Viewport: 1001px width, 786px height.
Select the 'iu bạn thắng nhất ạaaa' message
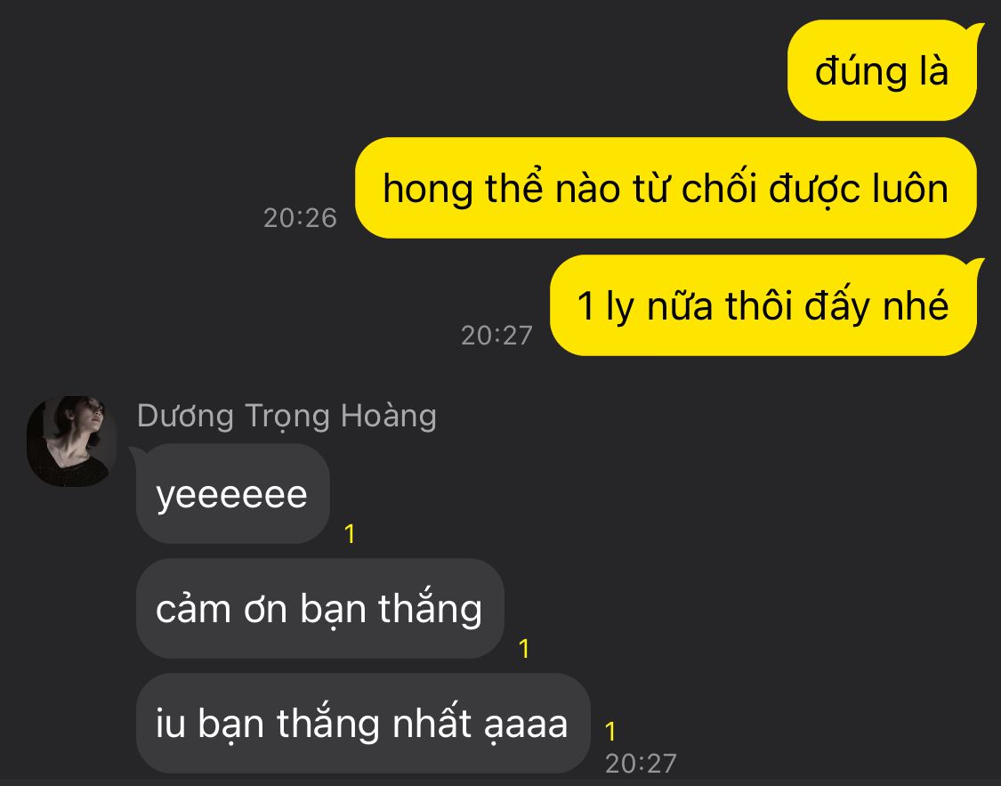[363, 724]
